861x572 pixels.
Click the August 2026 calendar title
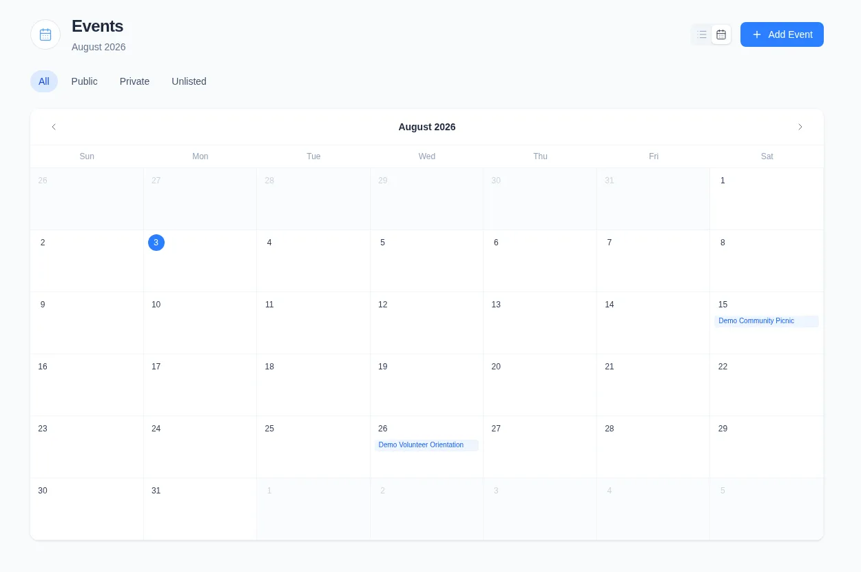point(427,127)
